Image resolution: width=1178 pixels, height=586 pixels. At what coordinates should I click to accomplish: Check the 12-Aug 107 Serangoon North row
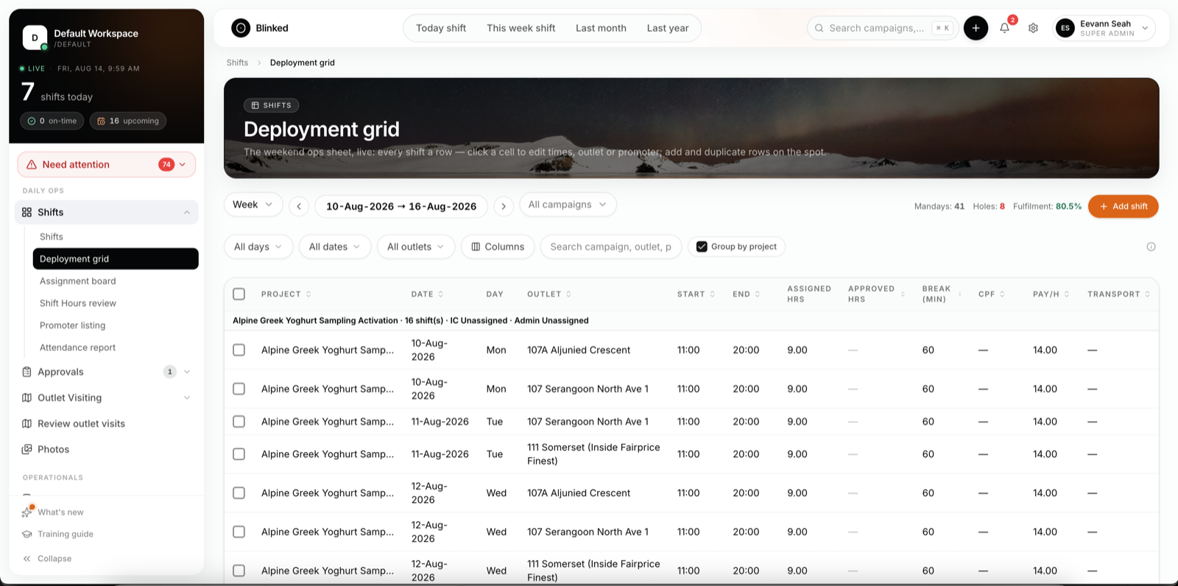point(239,532)
